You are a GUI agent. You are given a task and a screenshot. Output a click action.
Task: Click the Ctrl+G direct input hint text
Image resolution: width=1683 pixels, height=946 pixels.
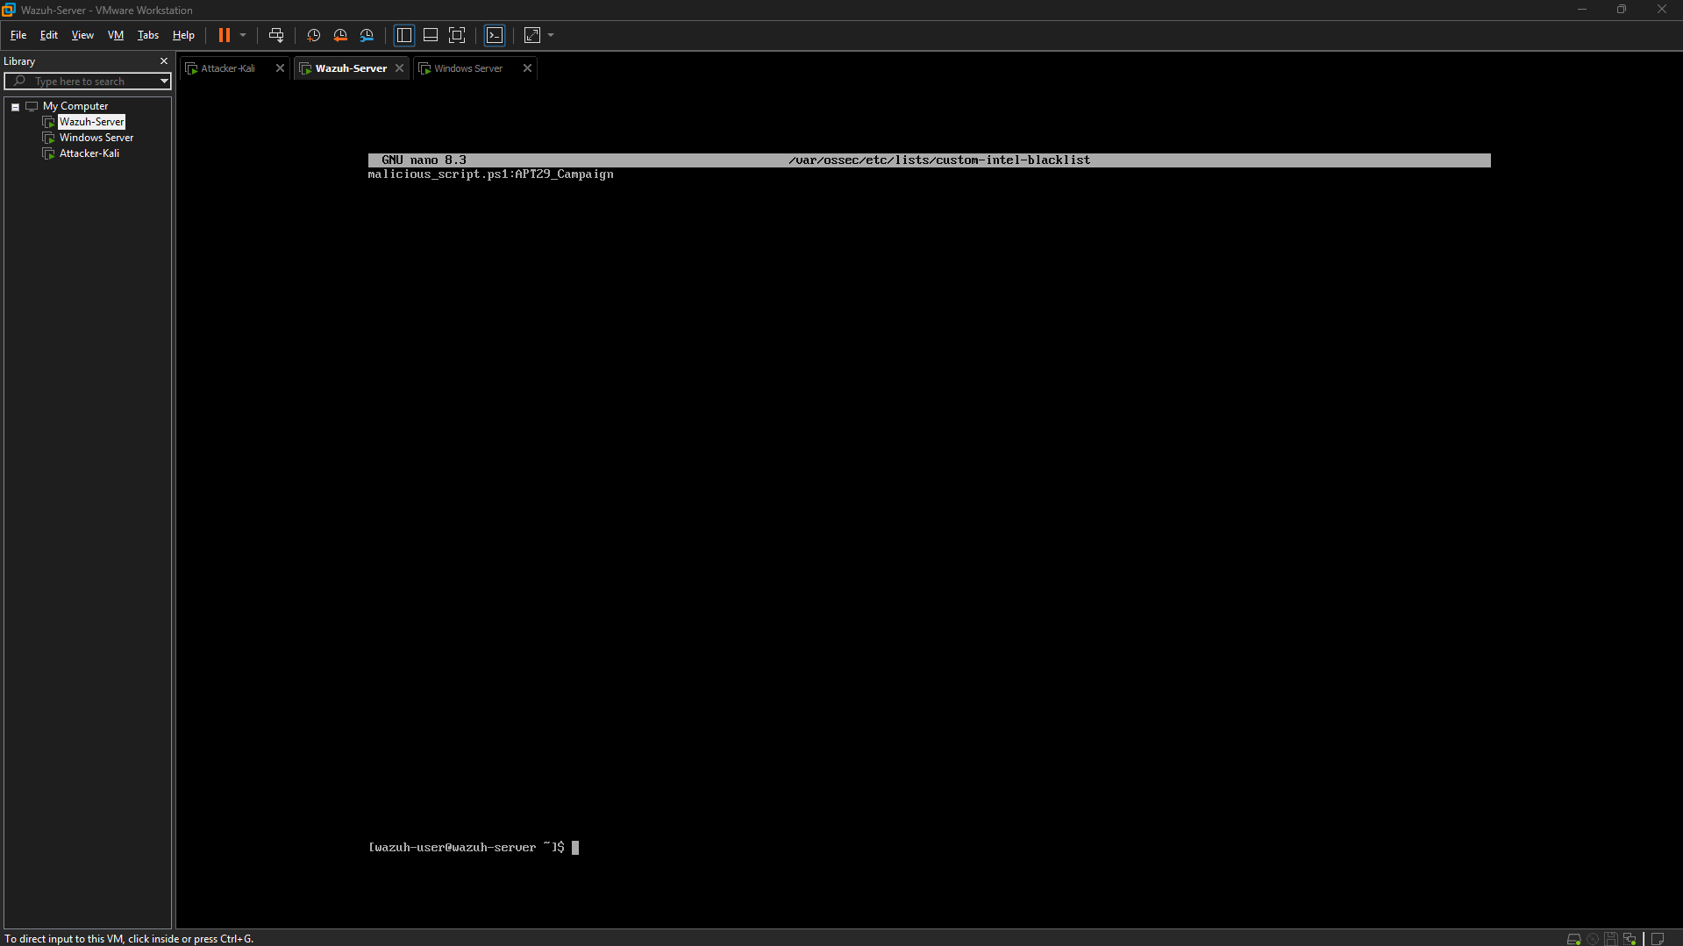(x=129, y=939)
